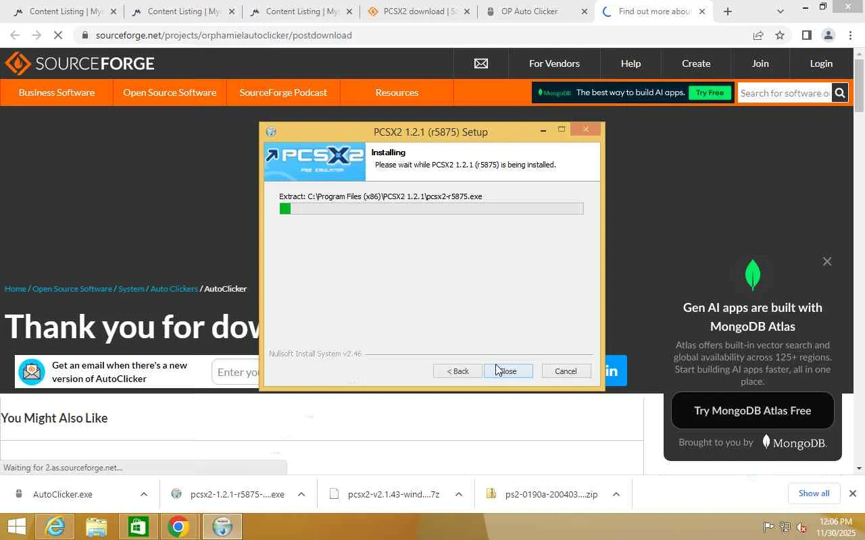
Task: Click Back button in PCSX2 Setup
Action: (x=458, y=371)
